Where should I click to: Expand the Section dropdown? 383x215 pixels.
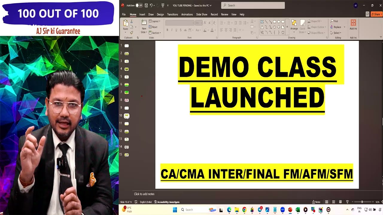[x=155, y=33]
